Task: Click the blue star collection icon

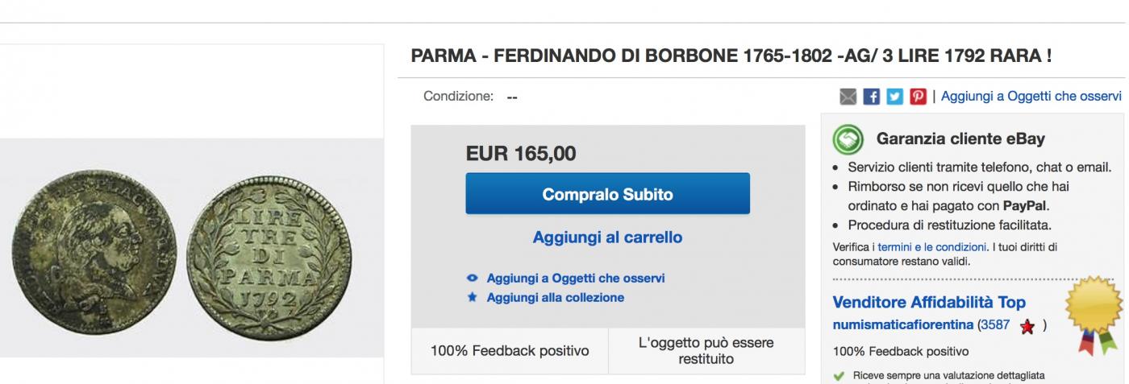Action: point(473,297)
